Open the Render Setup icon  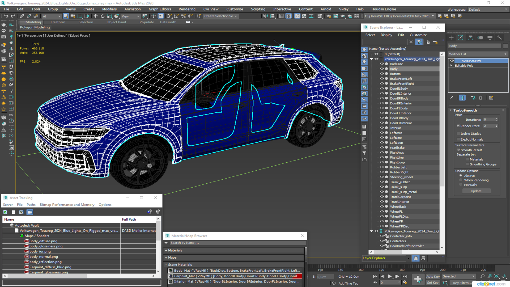click(x=329, y=16)
